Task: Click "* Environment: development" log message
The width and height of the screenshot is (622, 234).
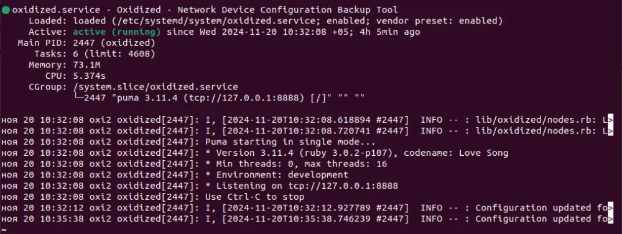Action: pos(277,174)
